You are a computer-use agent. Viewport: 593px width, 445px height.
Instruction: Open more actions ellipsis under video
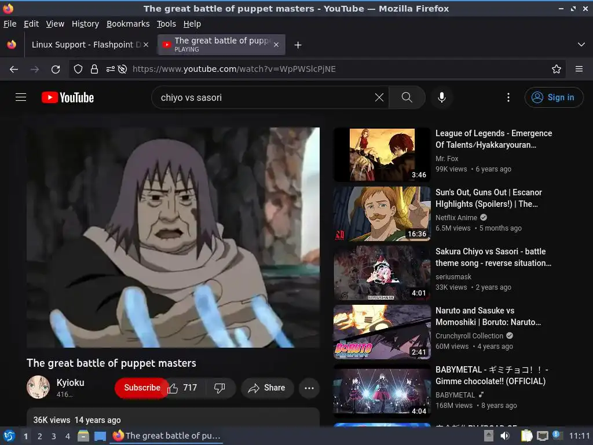(309, 388)
